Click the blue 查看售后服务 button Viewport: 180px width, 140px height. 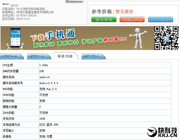pos(161,19)
